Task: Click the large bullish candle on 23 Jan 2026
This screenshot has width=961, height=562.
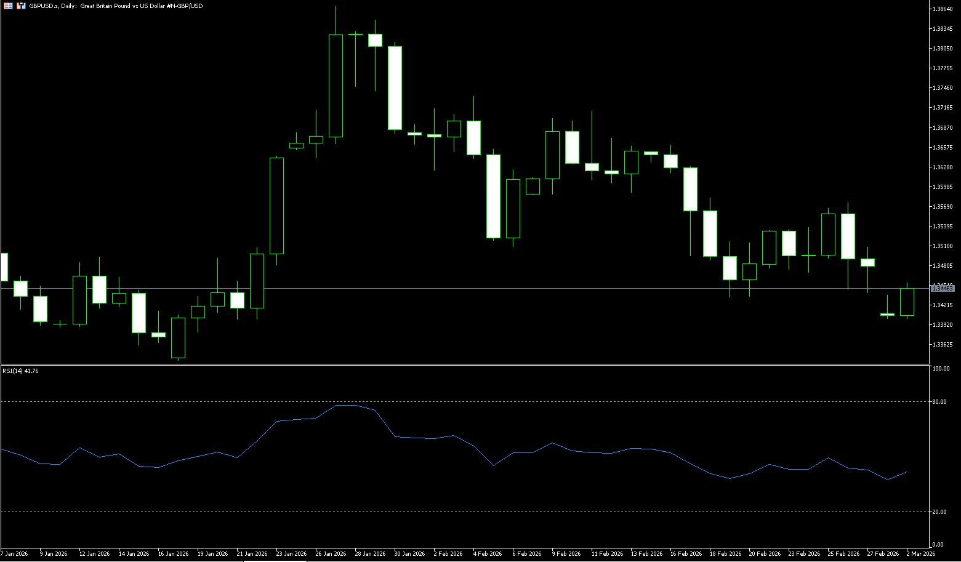Action: coord(276,206)
